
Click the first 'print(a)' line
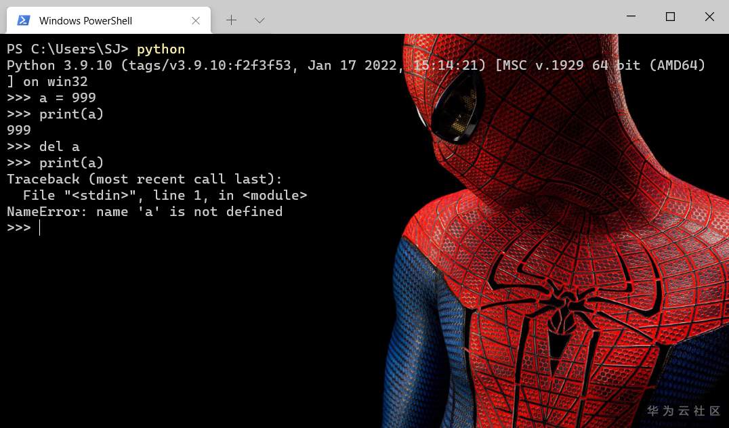tap(56, 114)
